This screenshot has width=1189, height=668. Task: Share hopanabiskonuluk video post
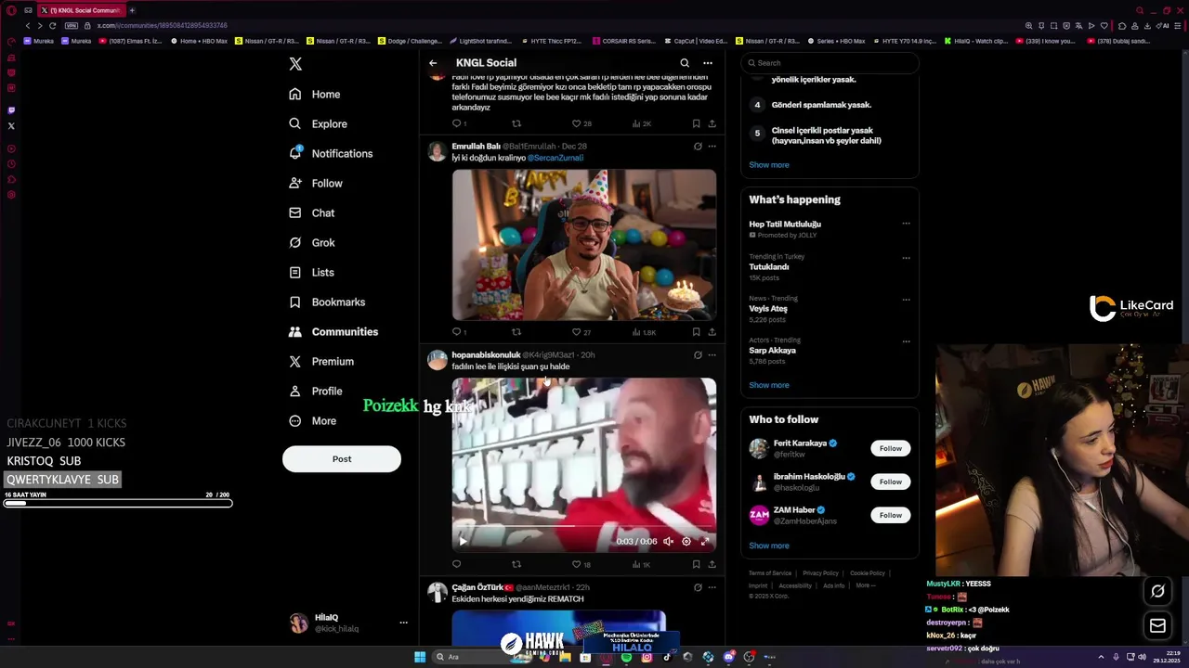coord(712,564)
